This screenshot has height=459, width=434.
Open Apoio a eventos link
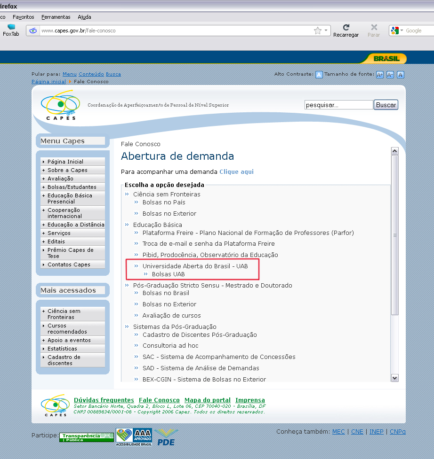click(72, 340)
